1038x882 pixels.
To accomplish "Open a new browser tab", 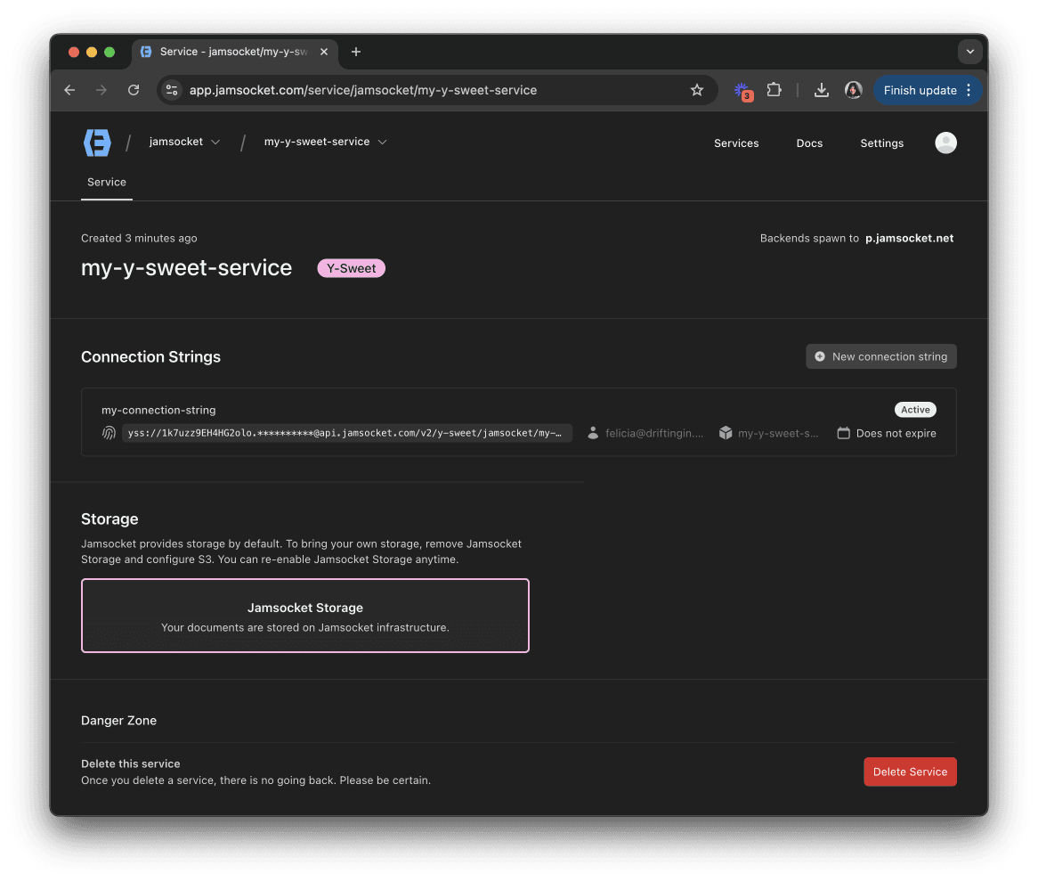I will pos(356,52).
